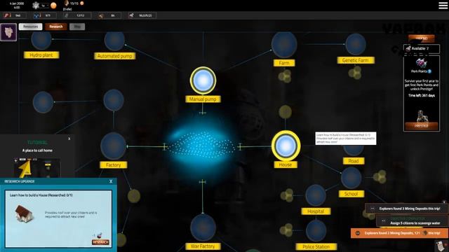Click the 'Time left: 361 days' text
This screenshot has width=449, height=252.
point(421,95)
